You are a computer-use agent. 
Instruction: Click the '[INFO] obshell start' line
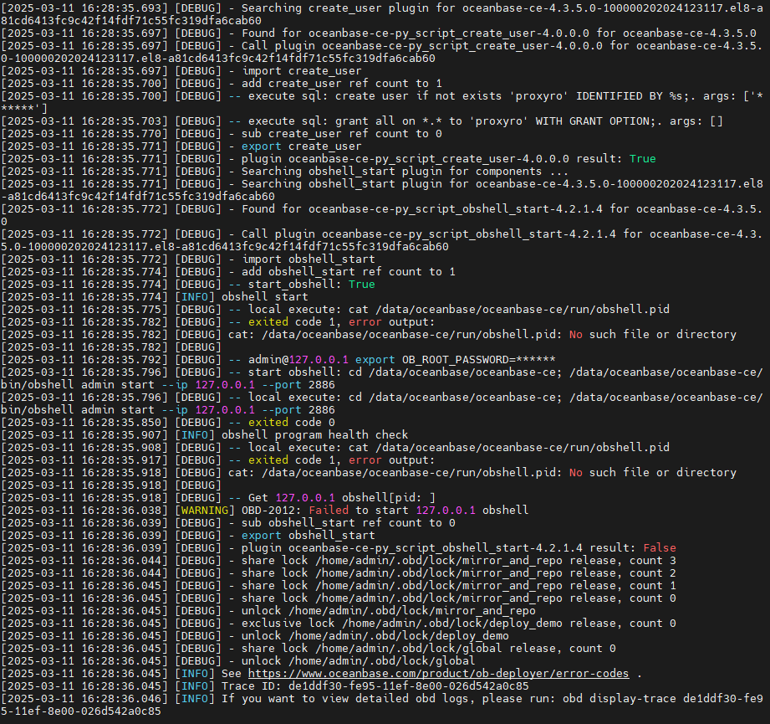pyautogui.click(x=242, y=297)
